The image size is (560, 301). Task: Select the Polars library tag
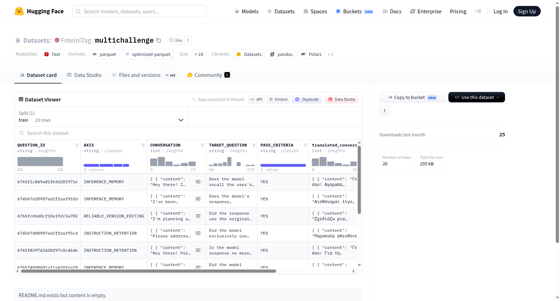pyautogui.click(x=311, y=54)
